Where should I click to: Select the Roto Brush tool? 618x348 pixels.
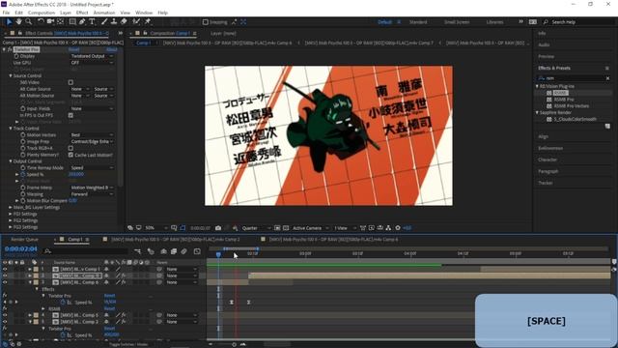point(136,21)
